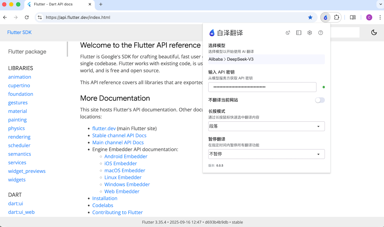The height and width of the screenshot is (227, 384).
Task: Click the 白泽翻译 extension toolbar icon
Action: (x=326, y=17)
